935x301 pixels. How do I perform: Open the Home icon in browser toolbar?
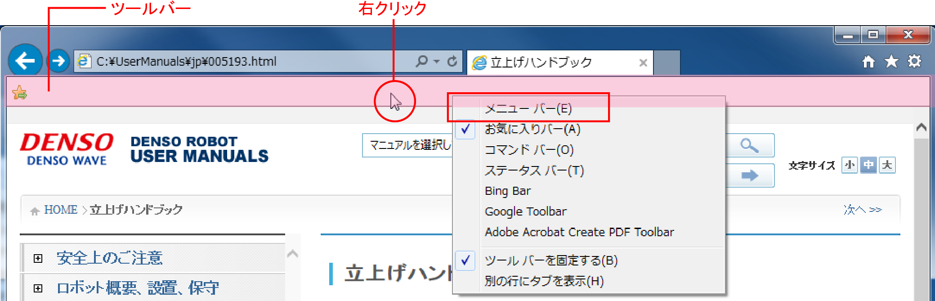[x=868, y=62]
